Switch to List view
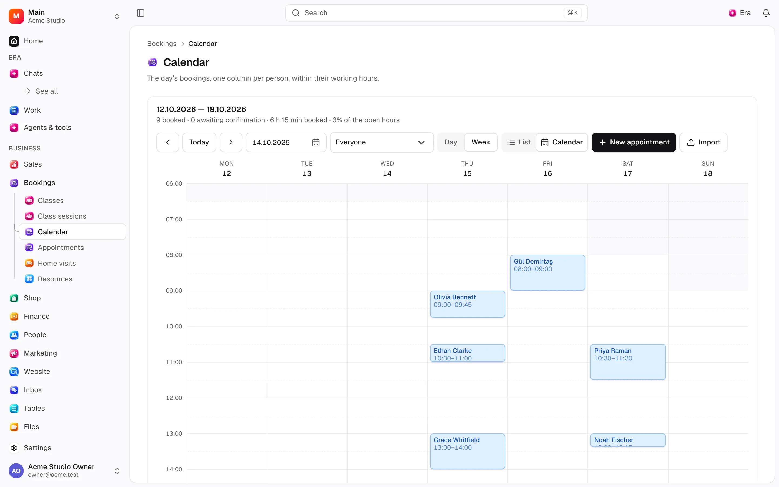The image size is (779, 487). point(519,142)
